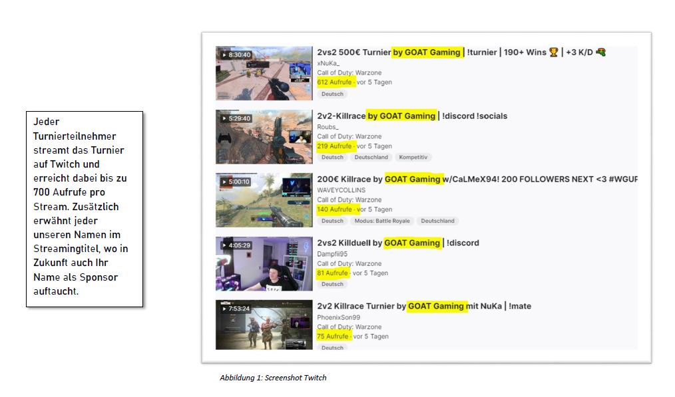This screenshot has width=675, height=397.
Task: Click the Deutschland tag under the Roubs_ video
Action: click(x=371, y=158)
